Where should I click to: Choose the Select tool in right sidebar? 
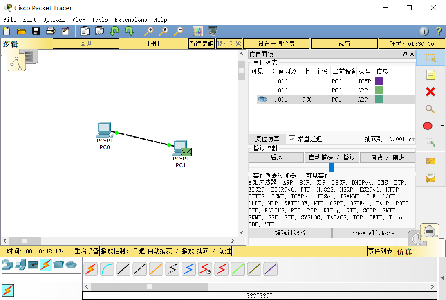(x=430, y=58)
